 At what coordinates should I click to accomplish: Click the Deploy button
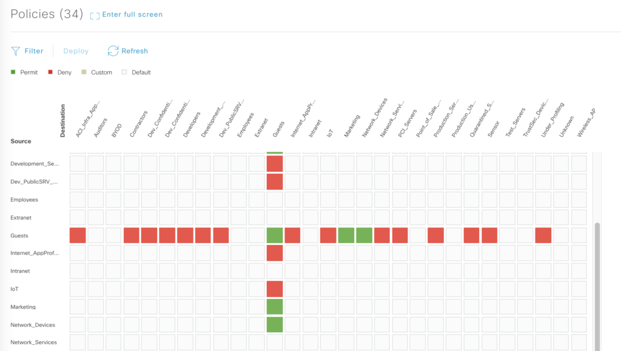click(76, 51)
